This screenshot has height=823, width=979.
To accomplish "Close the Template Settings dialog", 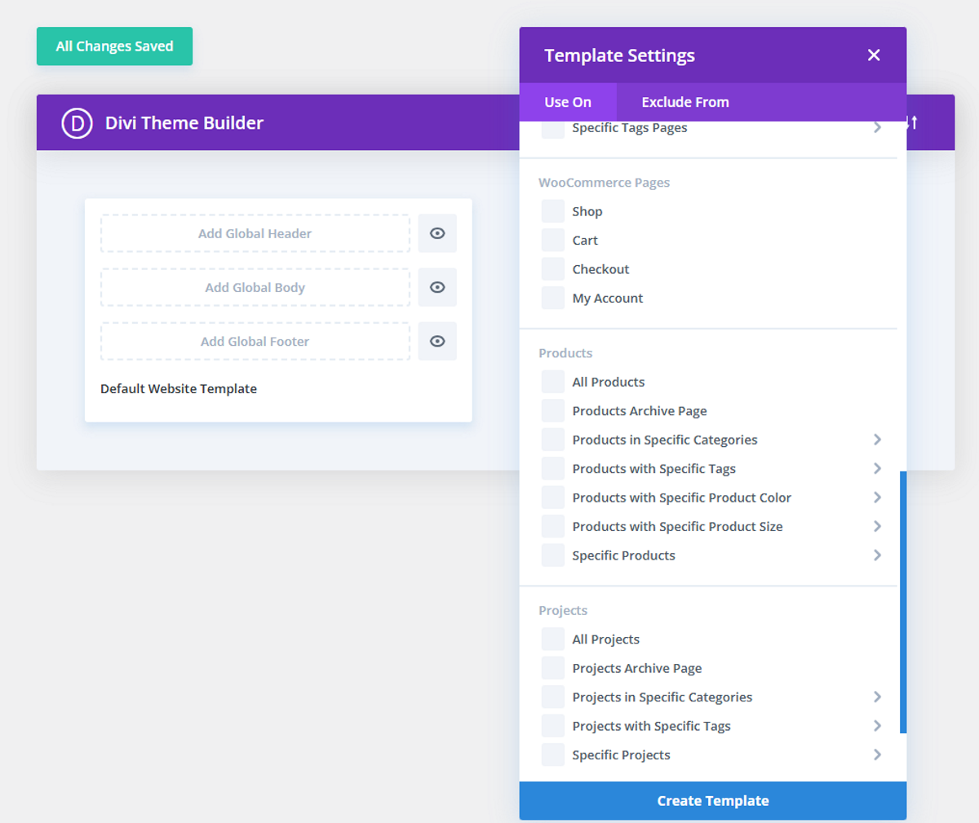I will [x=874, y=55].
